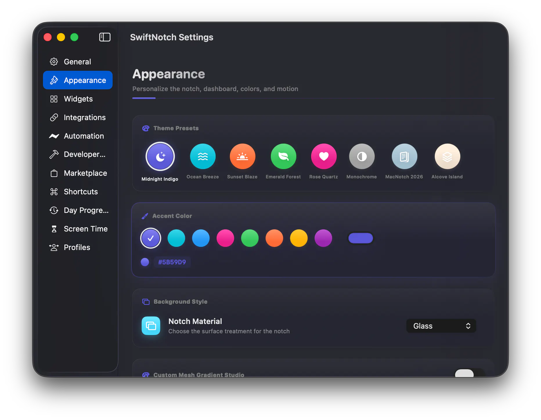Click the SwiftNotch Settings window title
The height and width of the screenshot is (420, 541).
172,37
